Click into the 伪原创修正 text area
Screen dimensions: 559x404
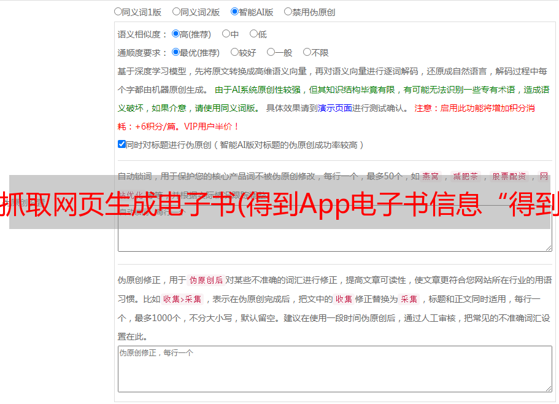(x=334, y=371)
